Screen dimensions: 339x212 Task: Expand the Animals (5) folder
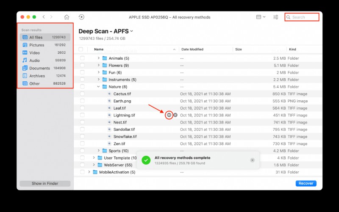(x=98, y=58)
